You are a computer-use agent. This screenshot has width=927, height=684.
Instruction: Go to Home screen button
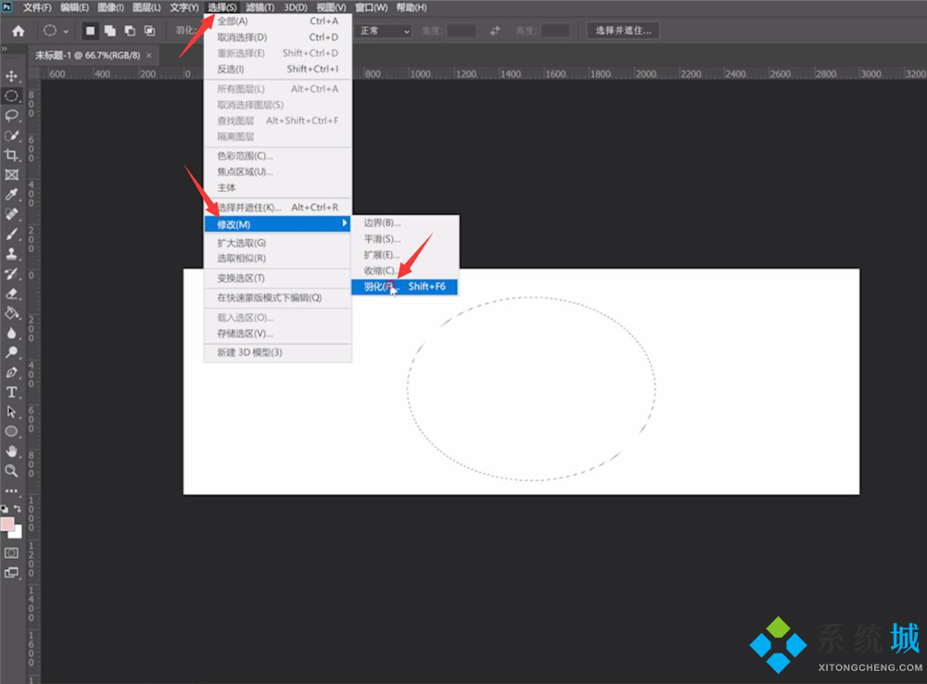(x=18, y=31)
